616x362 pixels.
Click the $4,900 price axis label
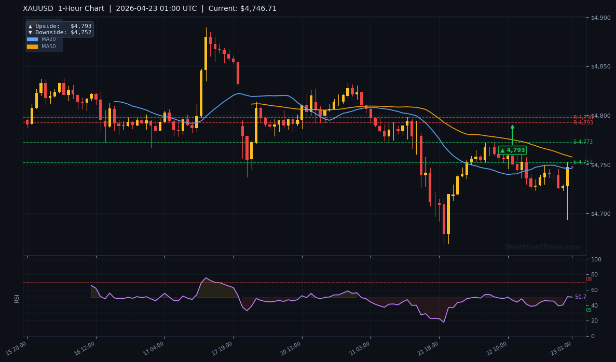click(x=600, y=19)
